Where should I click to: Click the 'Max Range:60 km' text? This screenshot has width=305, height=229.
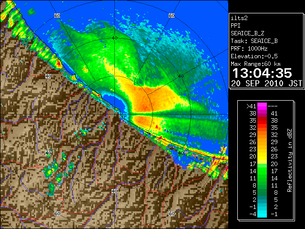(255, 64)
